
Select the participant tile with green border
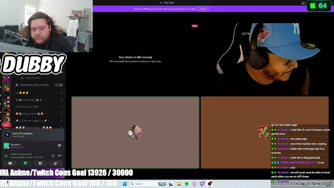tap(135, 133)
